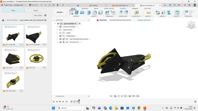Open Read-Only dropdown on front vert card
The width and height of the screenshot is (198, 111).
[34, 50]
